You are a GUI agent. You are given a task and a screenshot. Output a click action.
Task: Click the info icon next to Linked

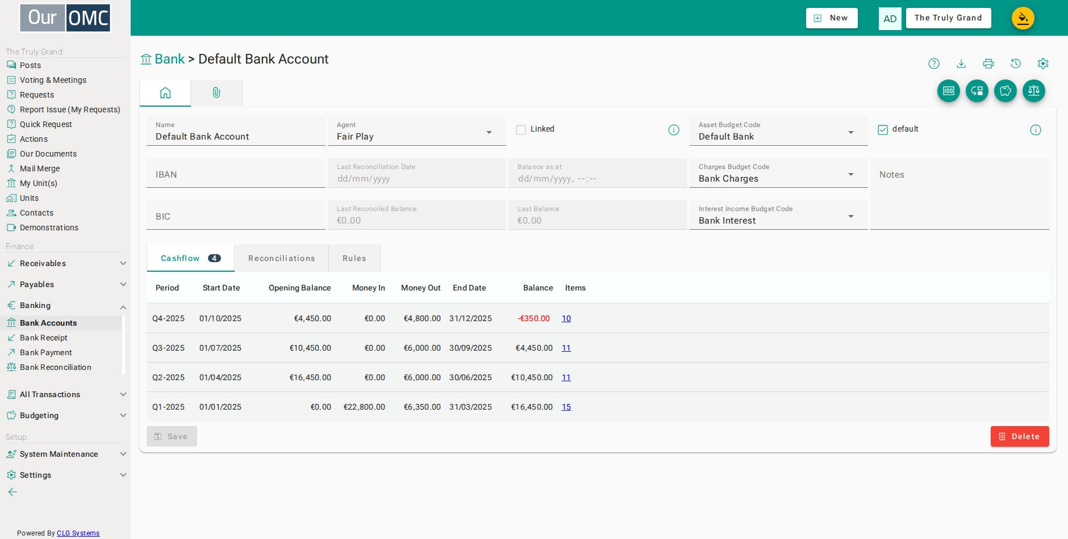coord(674,130)
